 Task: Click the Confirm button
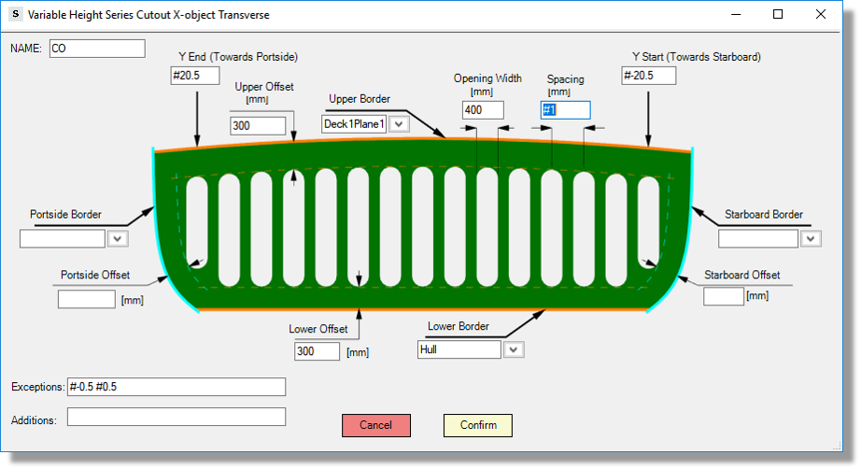coord(477,425)
